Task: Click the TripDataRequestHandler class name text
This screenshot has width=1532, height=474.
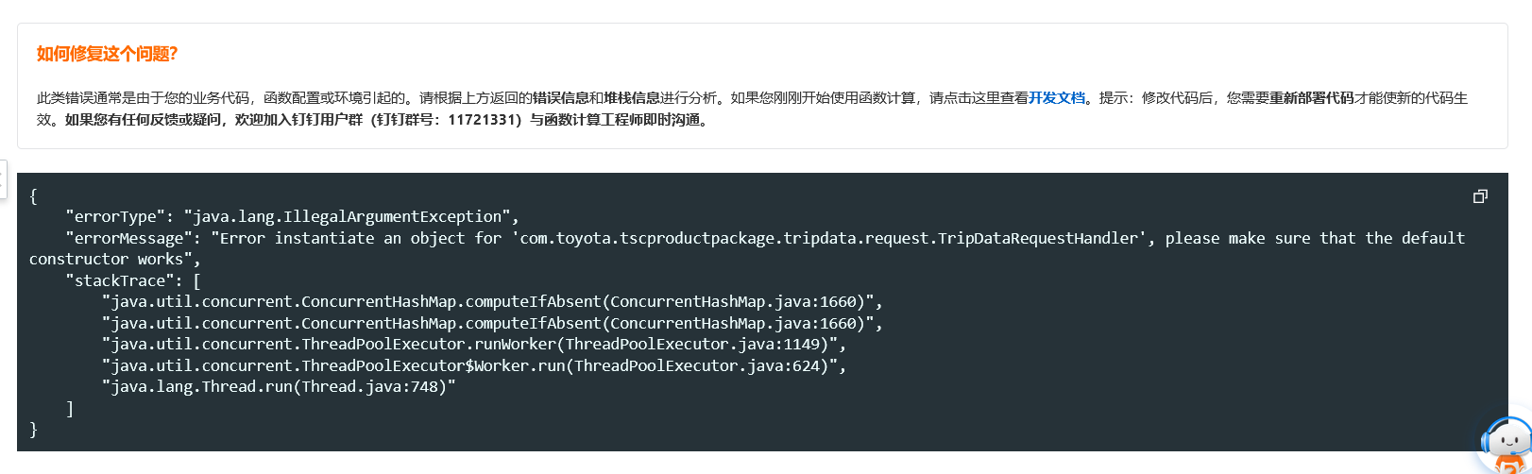Action: (1038, 238)
